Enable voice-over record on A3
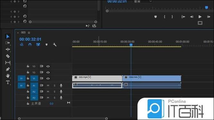Image resolution: width=214 pixels, height=120 pixels. click(x=61, y=98)
